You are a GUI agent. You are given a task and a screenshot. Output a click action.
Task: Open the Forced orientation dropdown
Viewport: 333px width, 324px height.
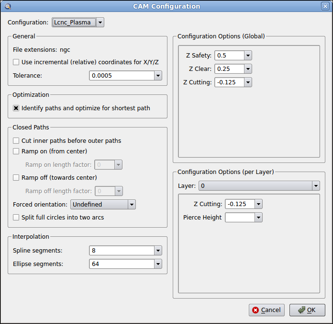(x=132, y=205)
